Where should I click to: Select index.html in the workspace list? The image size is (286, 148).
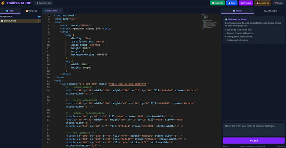[x=20, y=21]
